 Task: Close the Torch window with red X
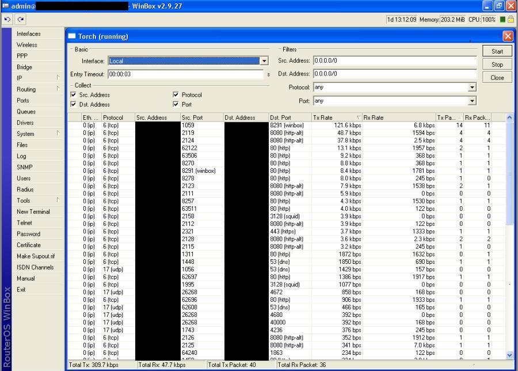508,36
